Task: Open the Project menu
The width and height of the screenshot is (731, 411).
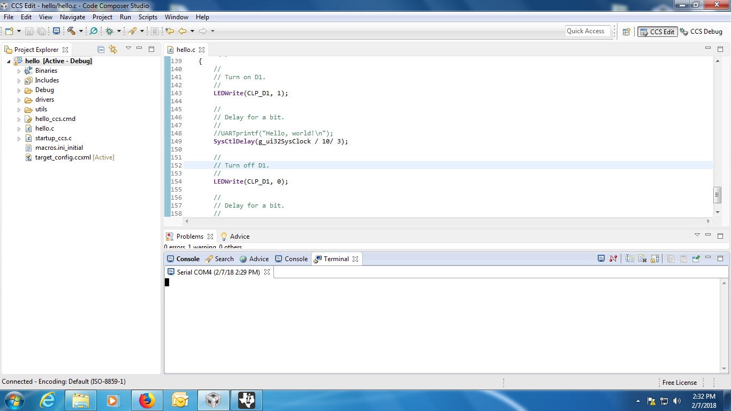Action: tap(102, 17)
